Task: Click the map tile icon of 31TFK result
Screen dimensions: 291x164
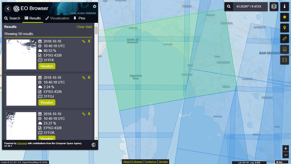Action: point(40,60)
